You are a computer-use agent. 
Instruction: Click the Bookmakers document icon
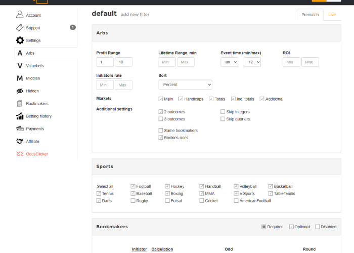pos(20,103)
